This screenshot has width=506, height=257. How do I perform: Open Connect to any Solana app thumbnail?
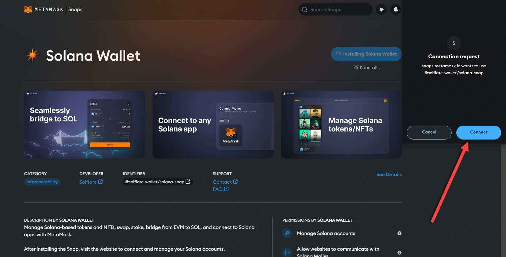(x=213, y=124)
